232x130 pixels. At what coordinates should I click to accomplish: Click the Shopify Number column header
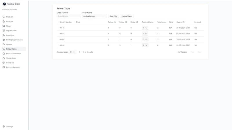(x=66, y=22)
